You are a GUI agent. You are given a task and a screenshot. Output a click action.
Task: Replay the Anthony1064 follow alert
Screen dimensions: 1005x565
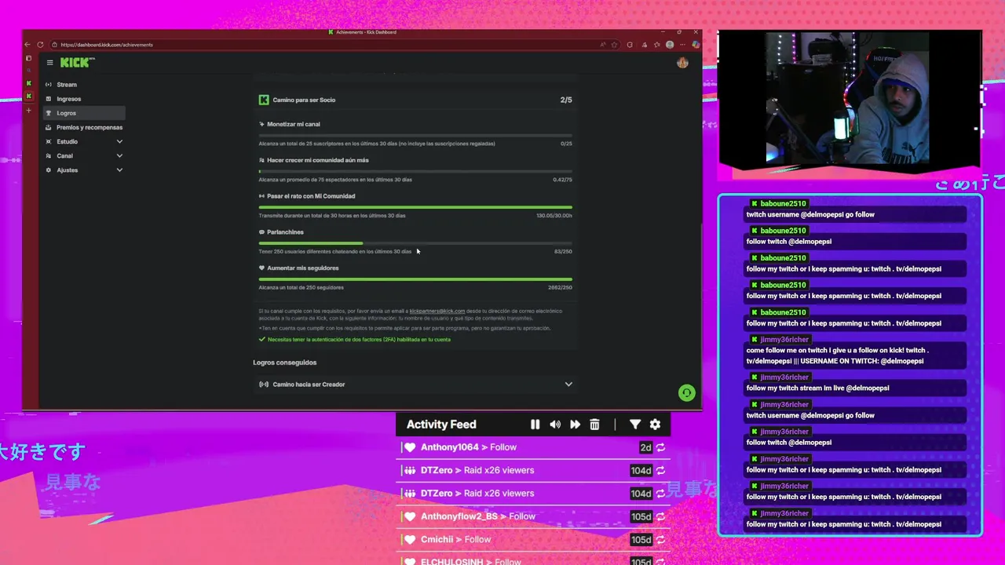click(x=661, y=447)
